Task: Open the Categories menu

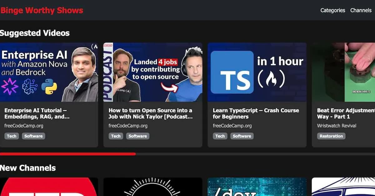Action: click(x=332, y=10)
